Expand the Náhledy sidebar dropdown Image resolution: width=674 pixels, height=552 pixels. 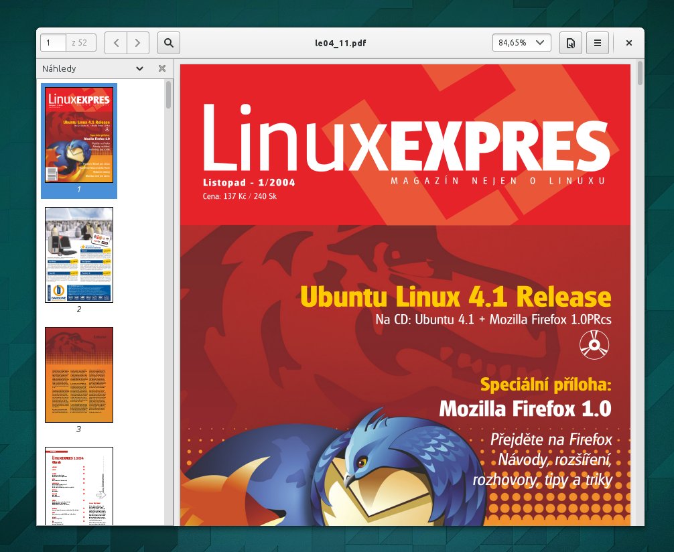pos(139,68)
